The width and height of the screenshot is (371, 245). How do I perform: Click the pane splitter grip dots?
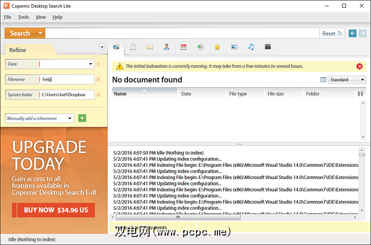click(239, 144)
